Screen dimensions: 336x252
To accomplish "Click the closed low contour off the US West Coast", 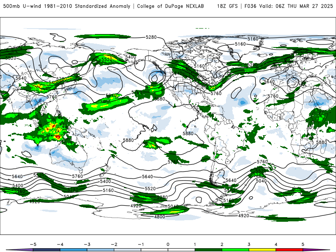I will (156, 77).
